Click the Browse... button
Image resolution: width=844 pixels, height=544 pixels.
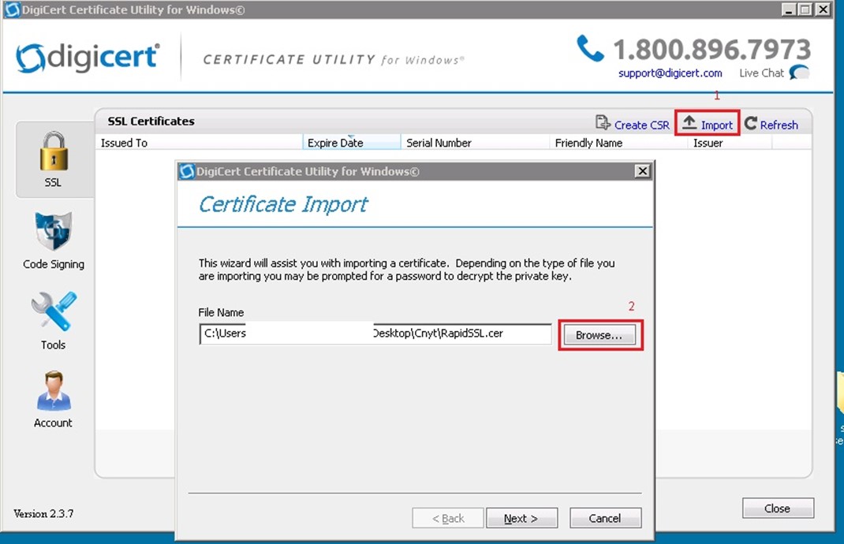599,335
